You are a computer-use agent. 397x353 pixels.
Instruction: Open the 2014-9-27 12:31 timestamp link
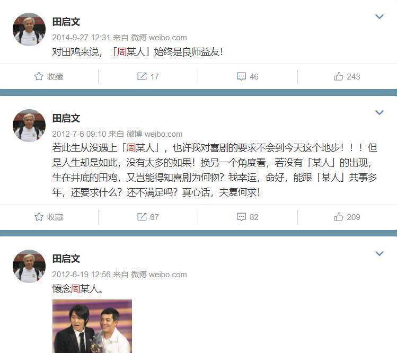[81, 38]
